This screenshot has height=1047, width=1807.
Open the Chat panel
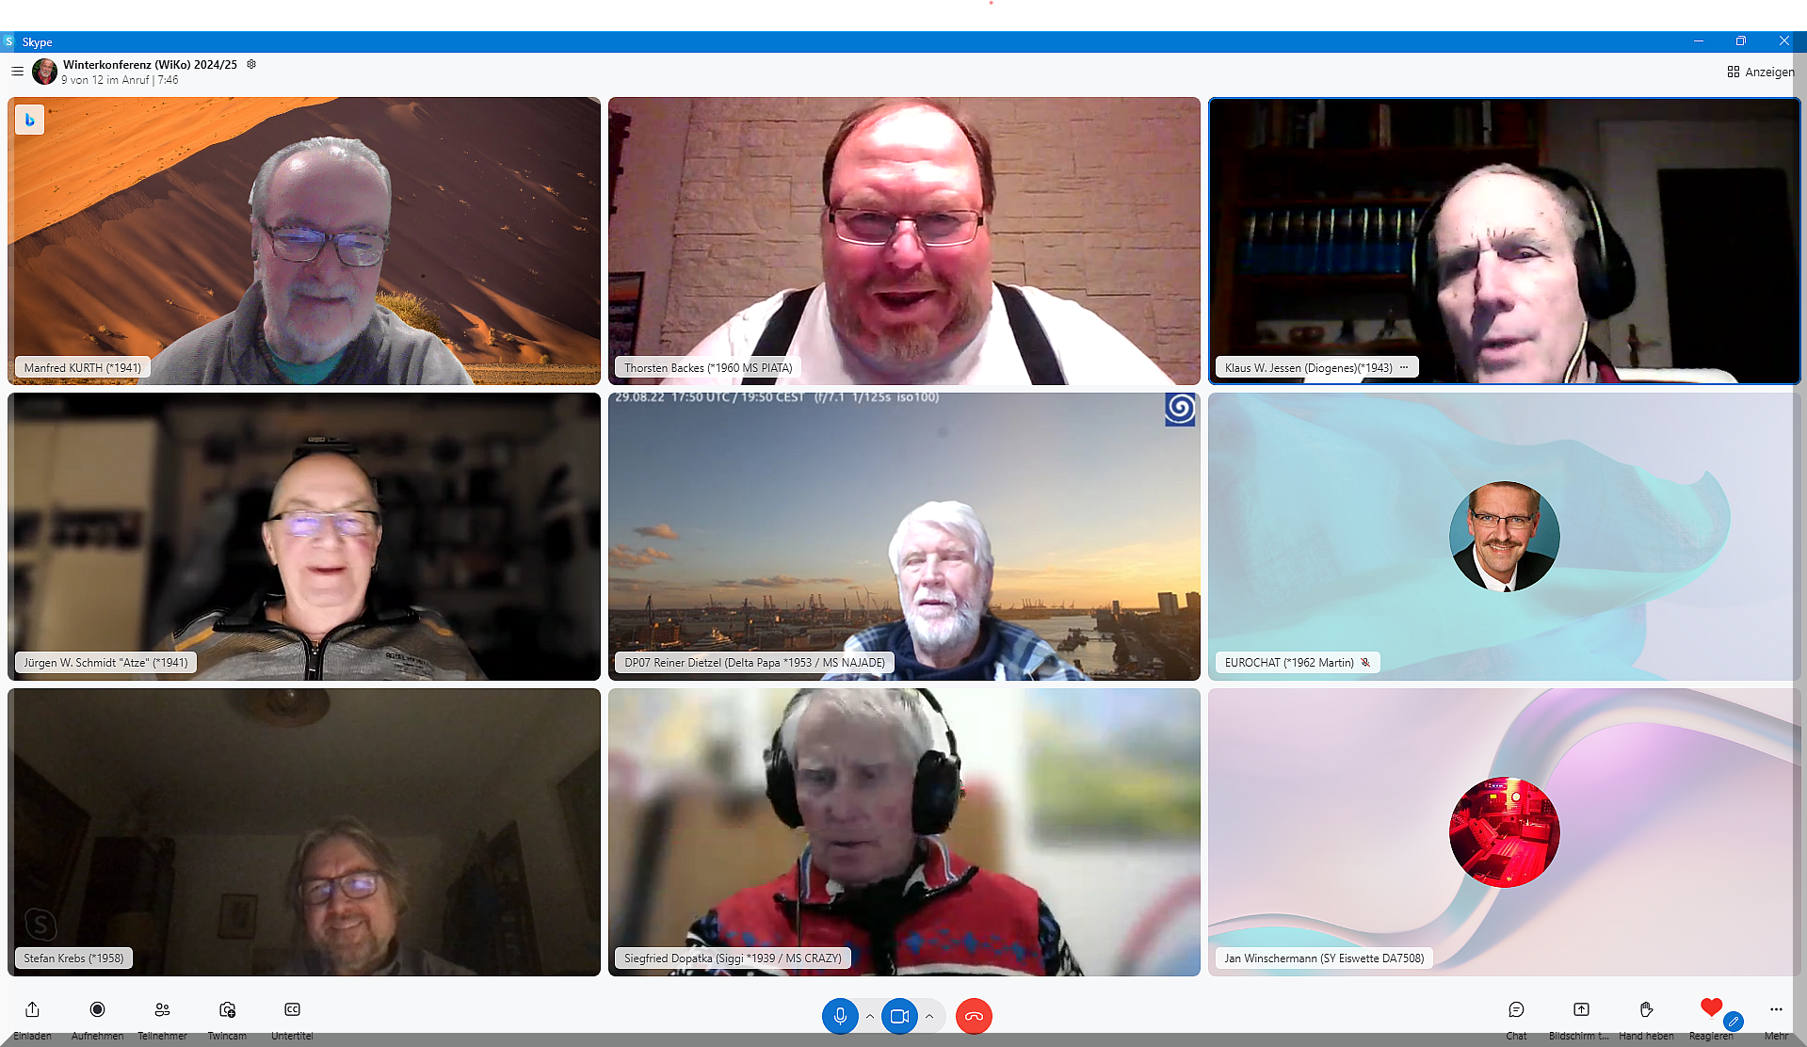[x=1516, y=1009]
